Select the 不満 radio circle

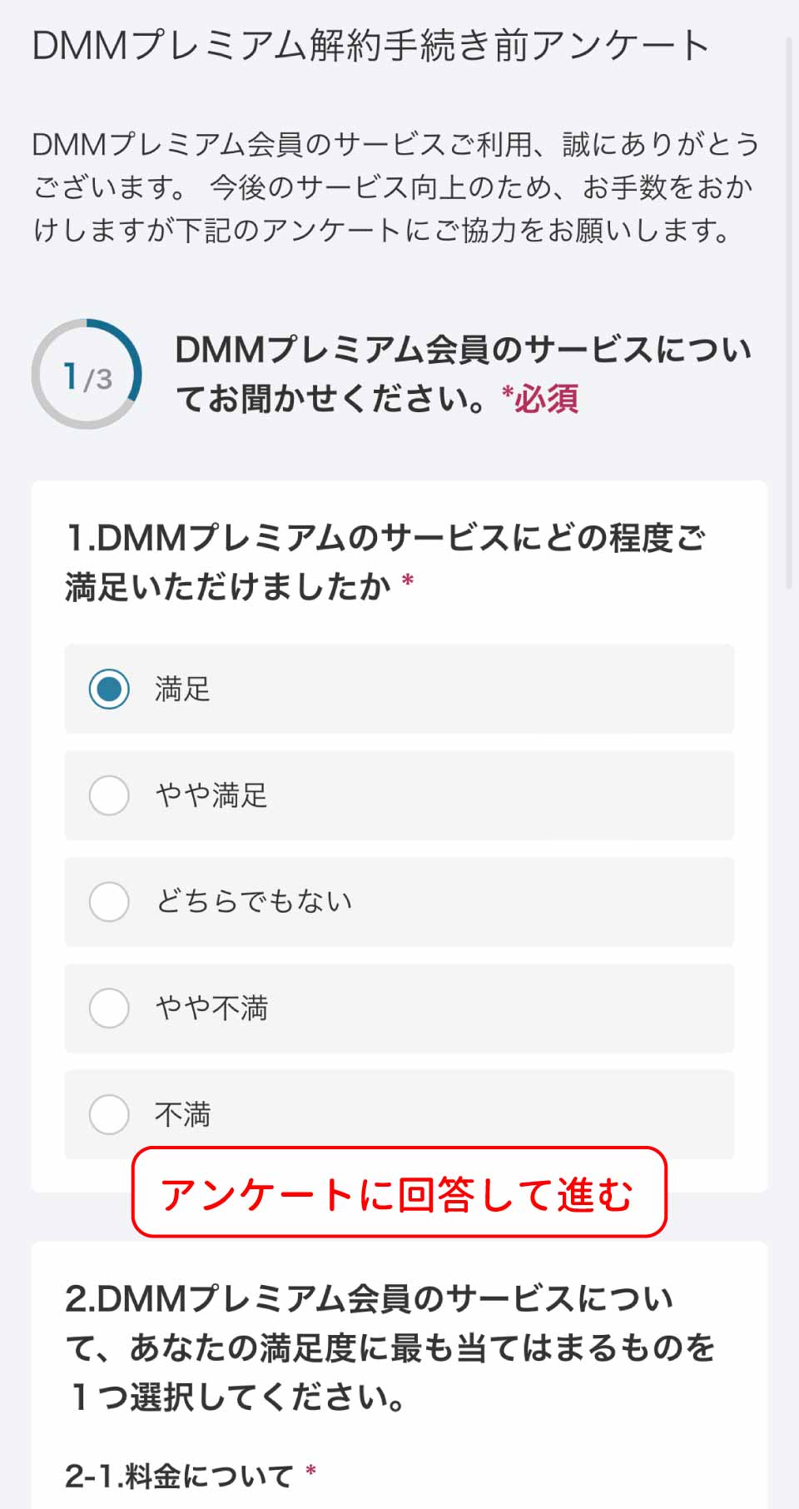point(109,1114)
